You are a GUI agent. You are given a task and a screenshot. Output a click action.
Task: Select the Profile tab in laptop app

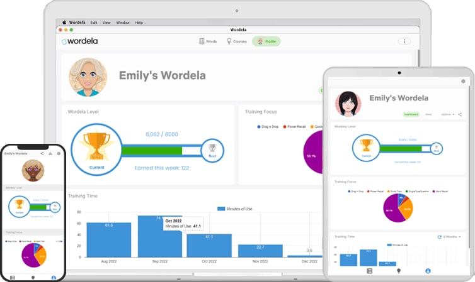point(266,41)
